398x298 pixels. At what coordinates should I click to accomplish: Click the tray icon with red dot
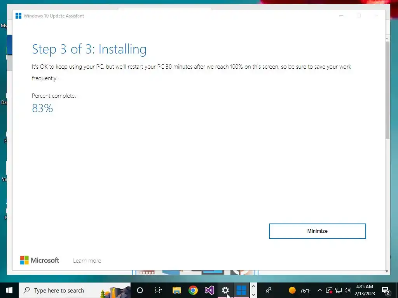[x=329, y=290]
